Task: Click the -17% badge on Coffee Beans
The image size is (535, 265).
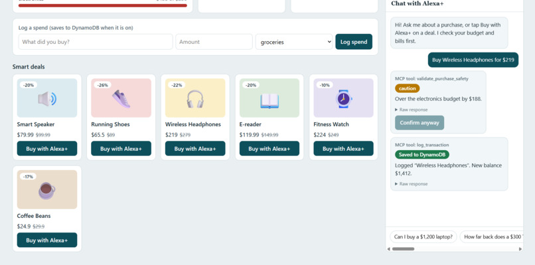Action: pyautogui.click(x=29, y=177)
